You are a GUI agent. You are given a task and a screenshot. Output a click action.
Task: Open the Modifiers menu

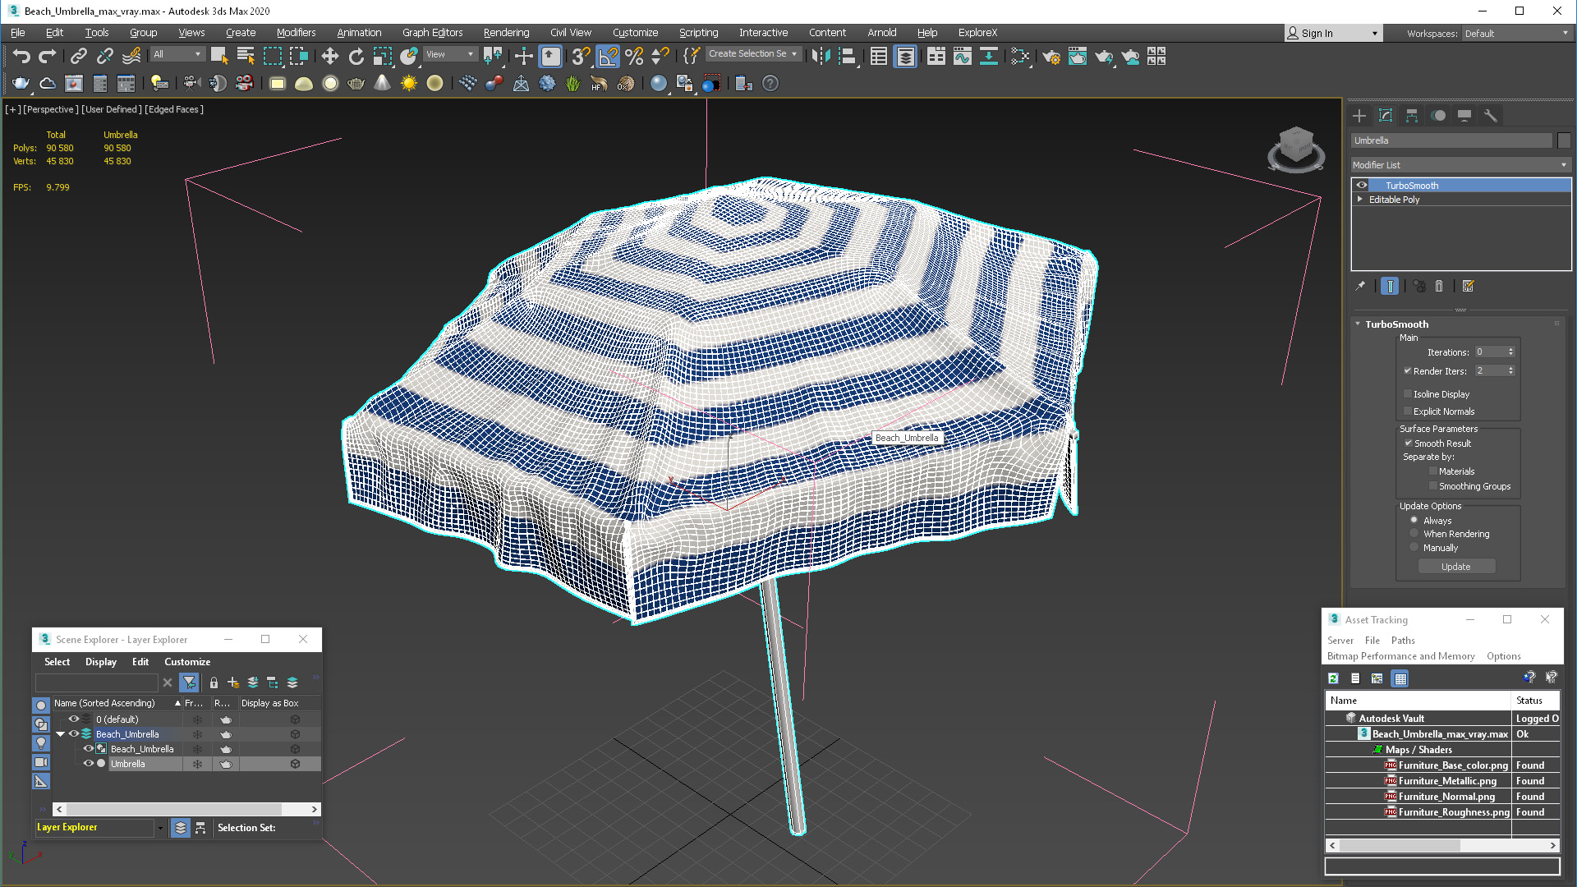coord(296,33)
